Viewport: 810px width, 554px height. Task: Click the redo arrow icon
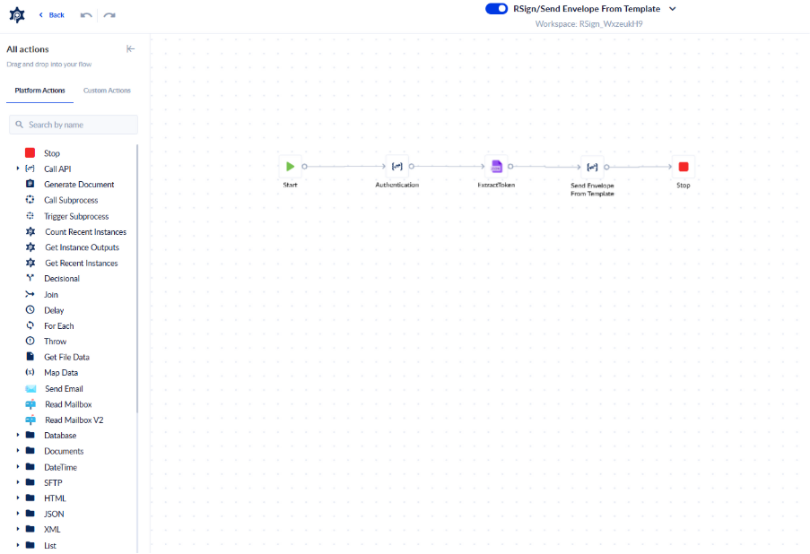[109, 15]
